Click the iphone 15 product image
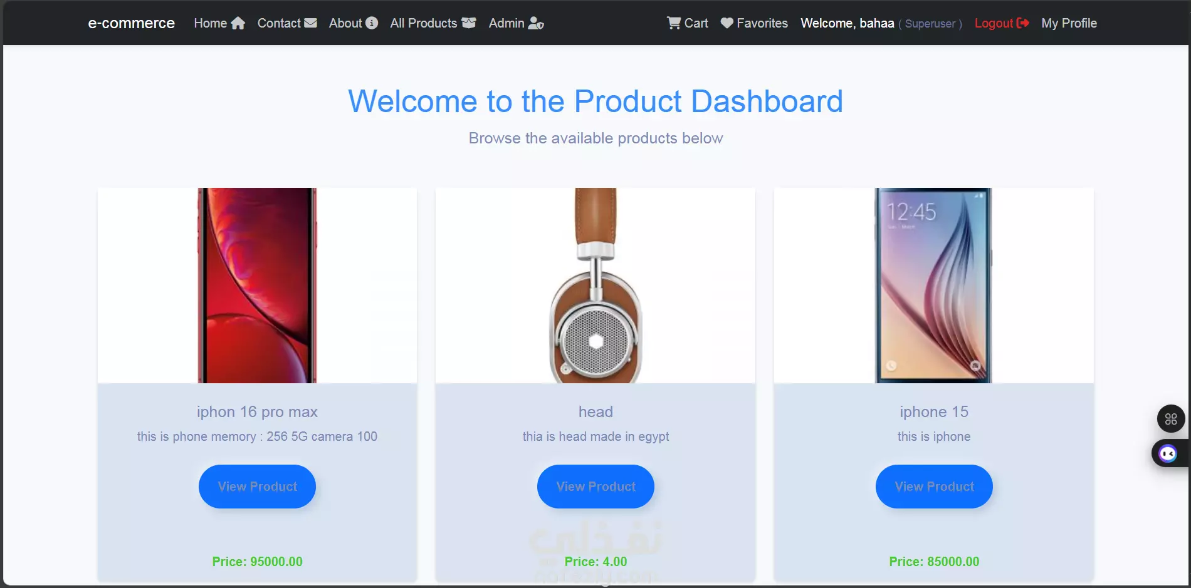This screenshot has width=1191, height=588. pyautogui.click(x=933, y=286)
